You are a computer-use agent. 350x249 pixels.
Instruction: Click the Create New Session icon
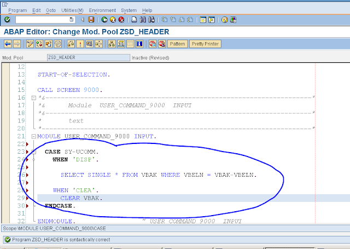[203, 20]
